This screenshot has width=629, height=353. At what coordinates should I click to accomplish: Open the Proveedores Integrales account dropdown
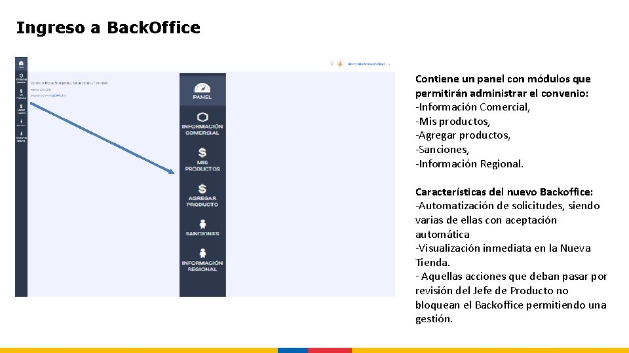pos(369,64)
